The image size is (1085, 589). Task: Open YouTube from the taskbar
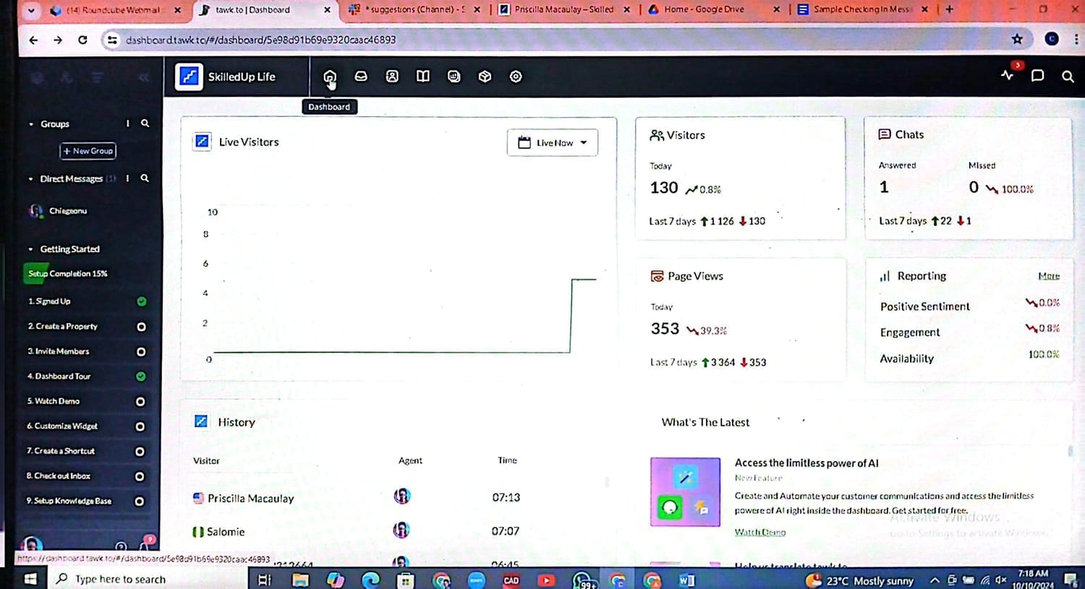pyautogui.click(x=546, y=580)
